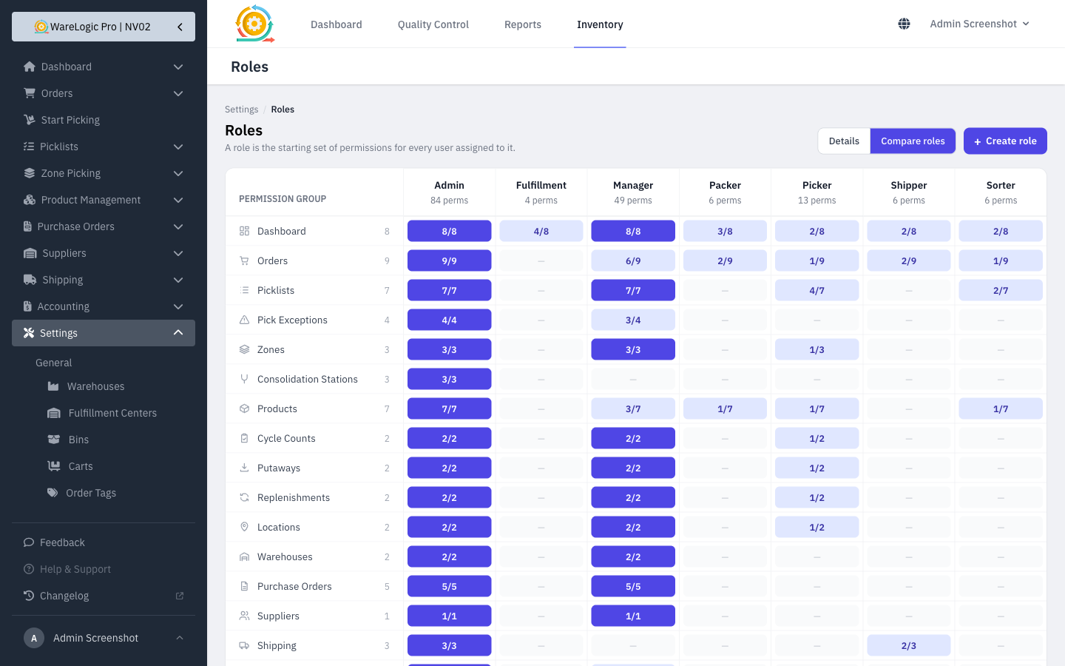This screenshot has width=1065, height=666.
Task: Click the Settings tools icon in sidebar
Action: 29,333
